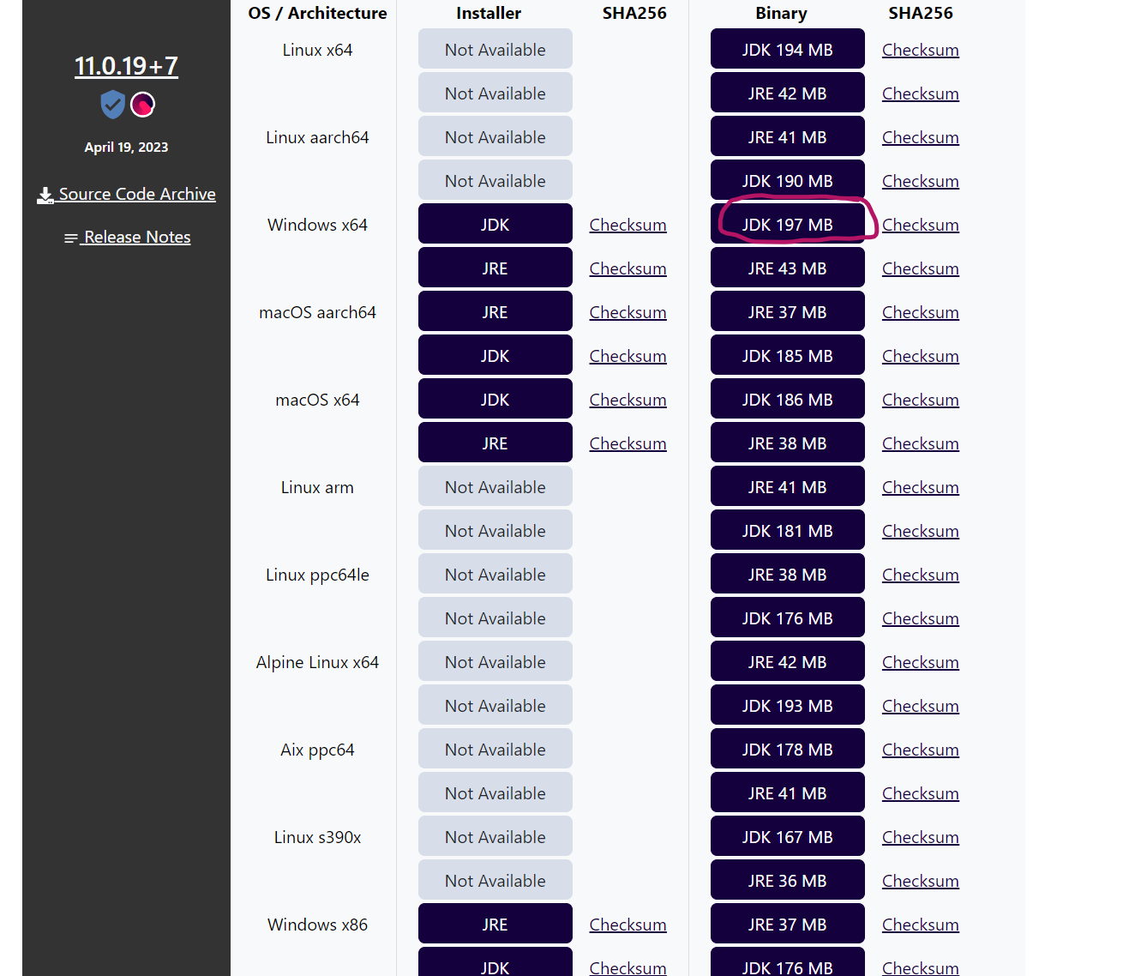
Task: Click the lines icon beside Release Notes
Action: click(71, 238)
